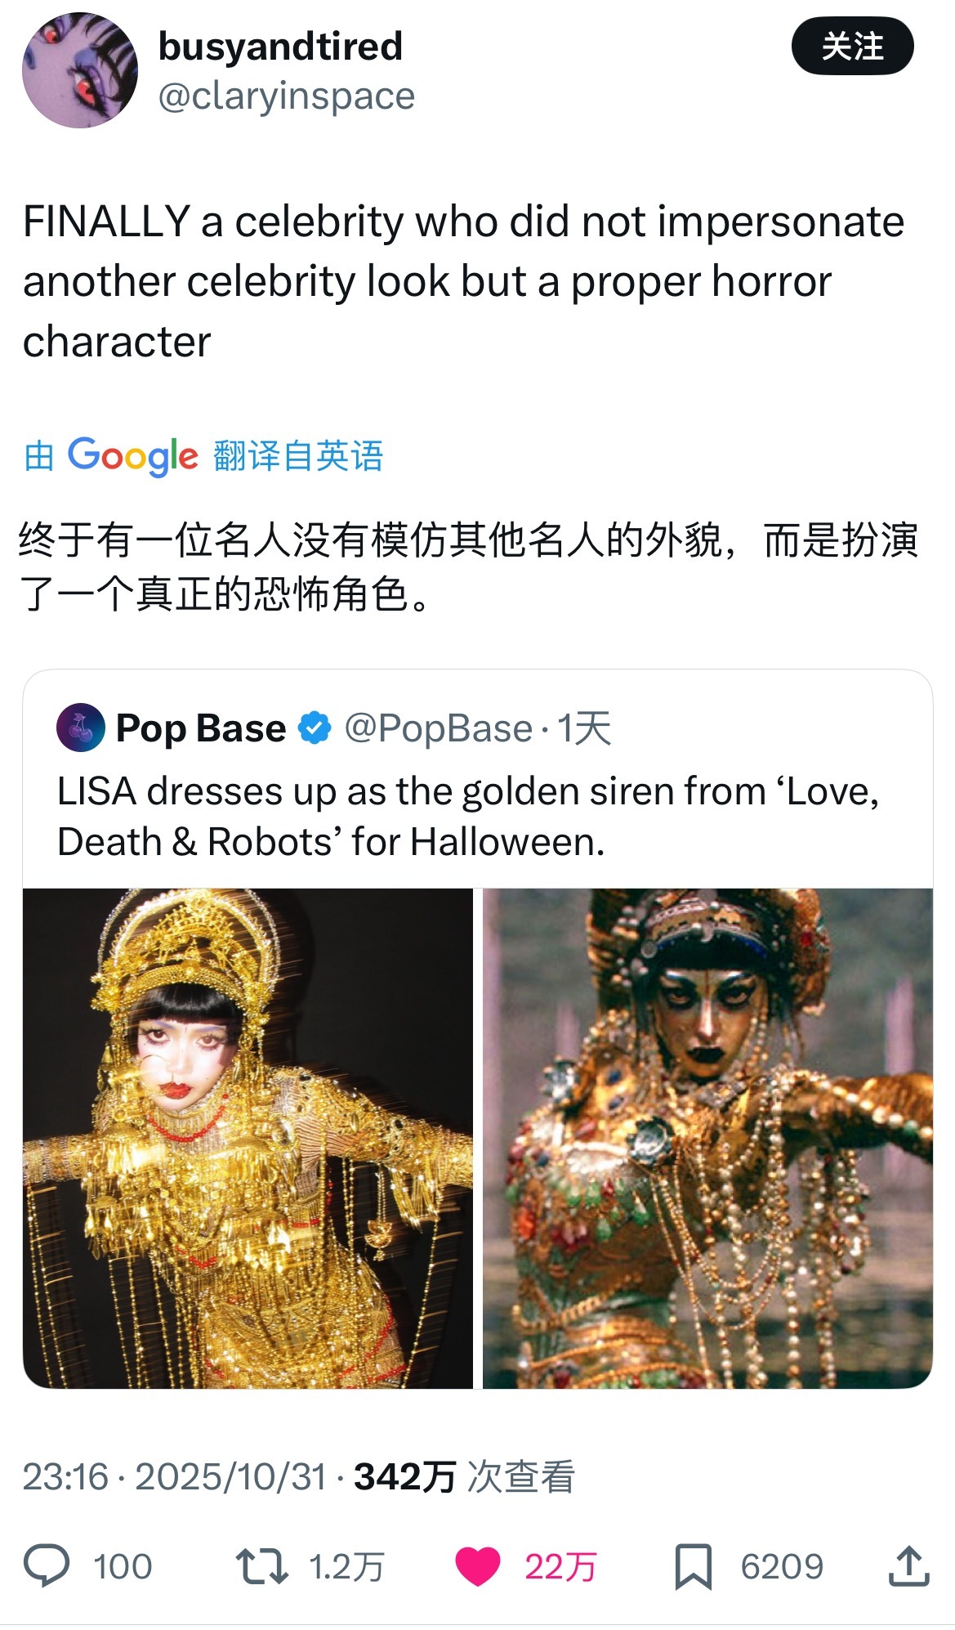Click Pop Base blue verified badge
The image size is (955, 1630).
tap(315, 727)
